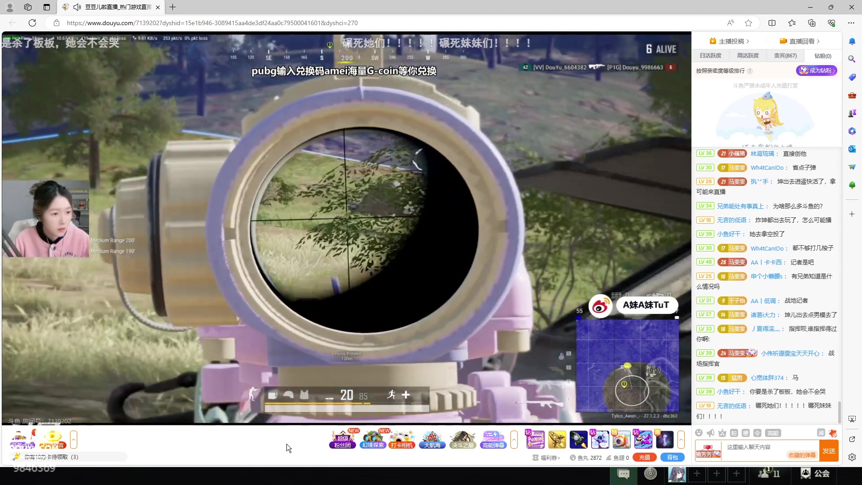Toggle the 高能 danmaku mode

tap(773, 433)
